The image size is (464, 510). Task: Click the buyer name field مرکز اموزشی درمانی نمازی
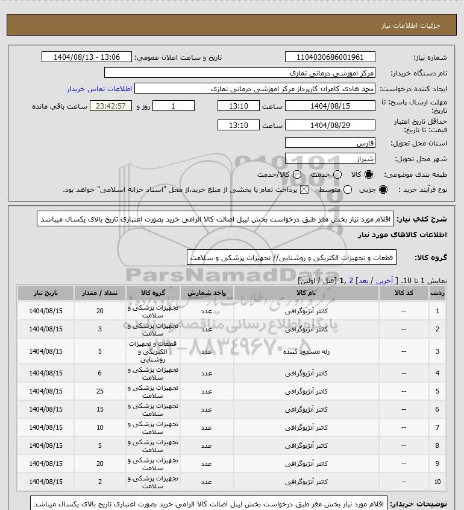tap(240, 72)
